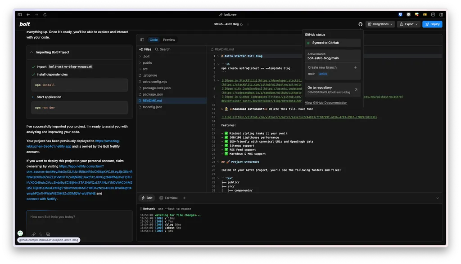Attach file using the link icon in chat
The width and height of the screenshot is (461, 264).
[33, 234]
